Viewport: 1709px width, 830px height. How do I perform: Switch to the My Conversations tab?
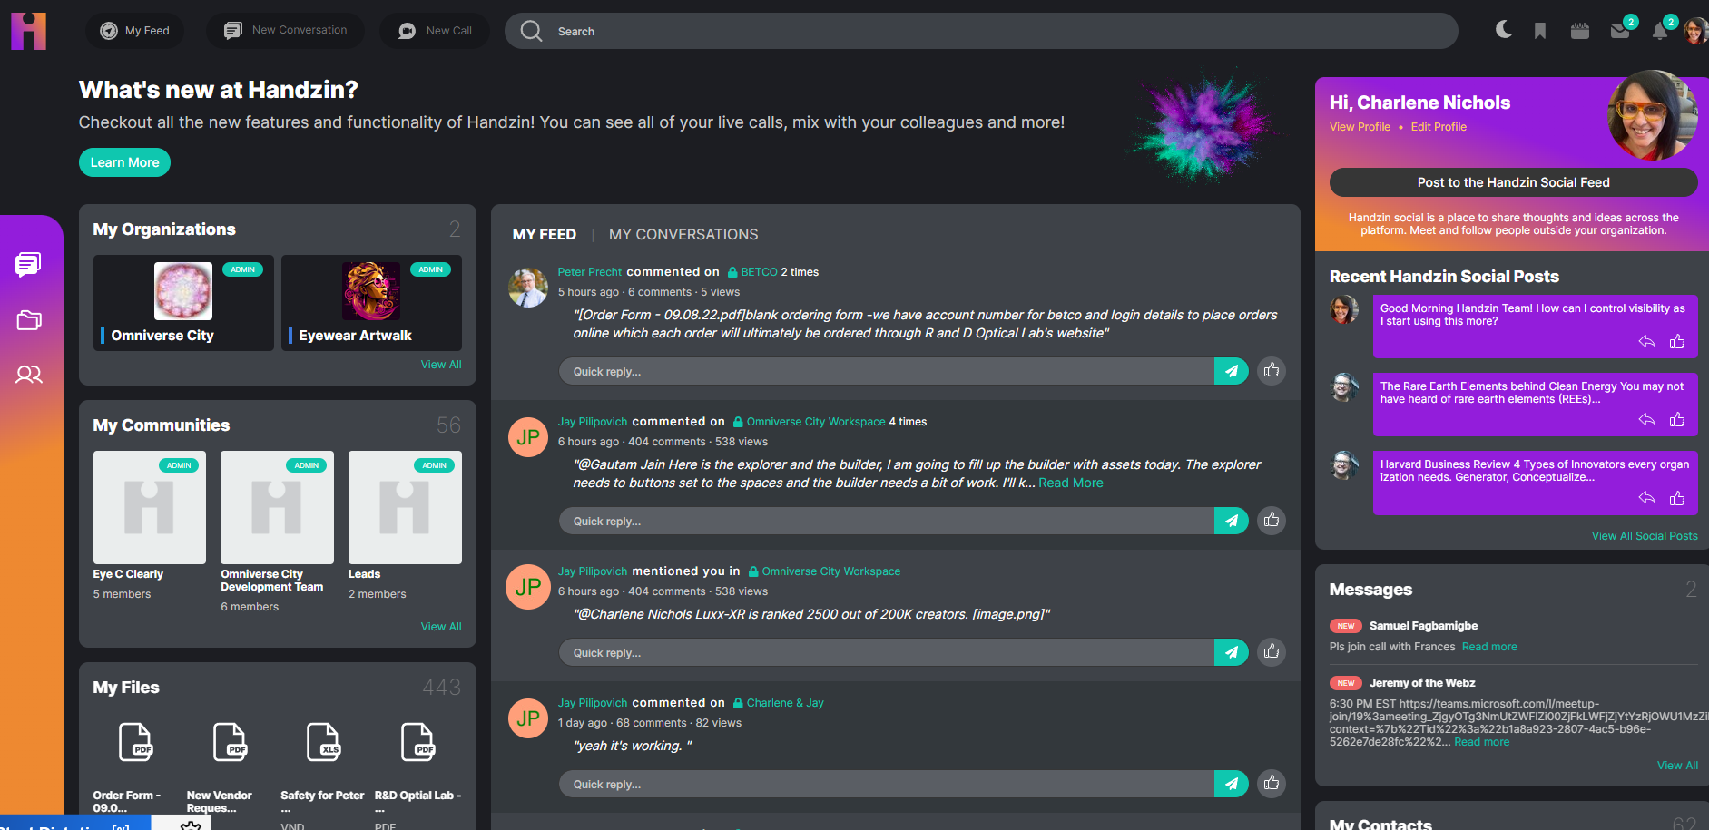pyautogui.click(x=683, y=234)
